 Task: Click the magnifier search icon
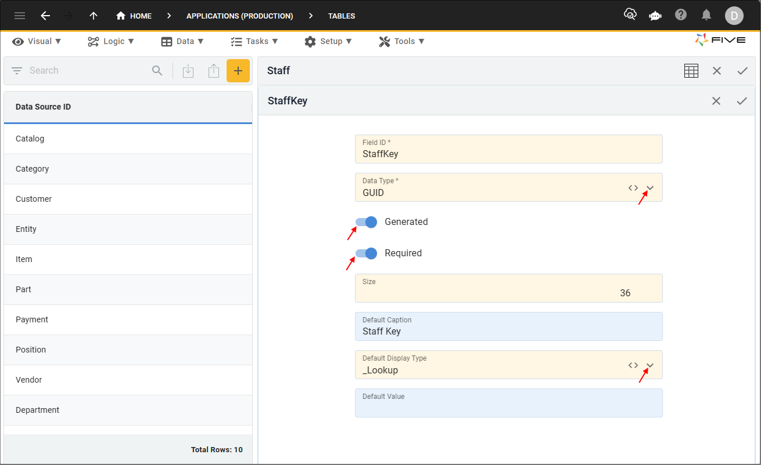tap(157, 71)
